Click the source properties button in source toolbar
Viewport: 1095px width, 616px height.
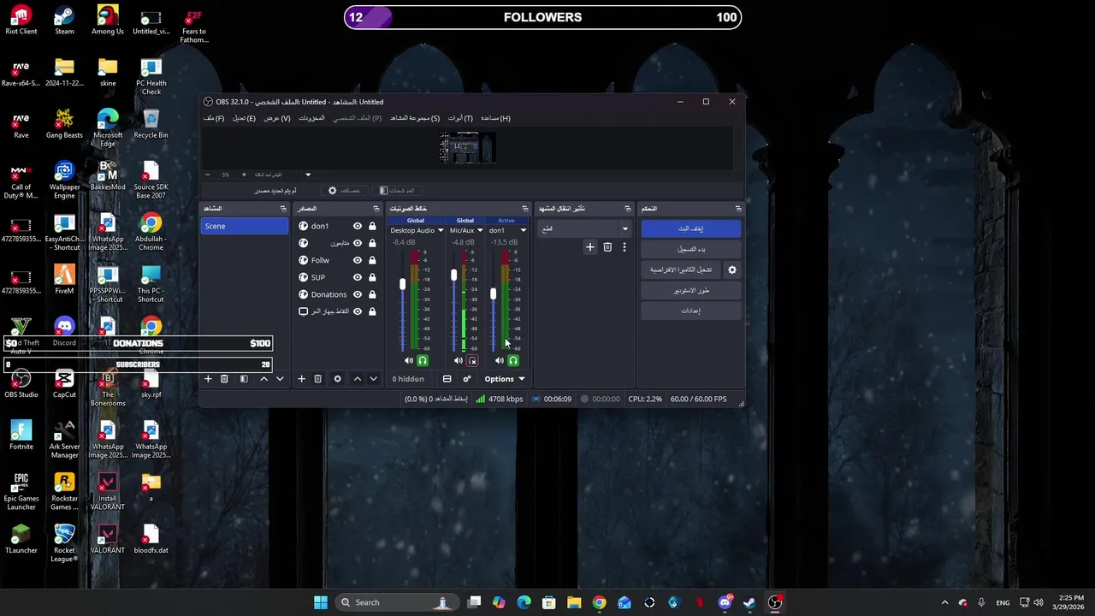[345, 191]
